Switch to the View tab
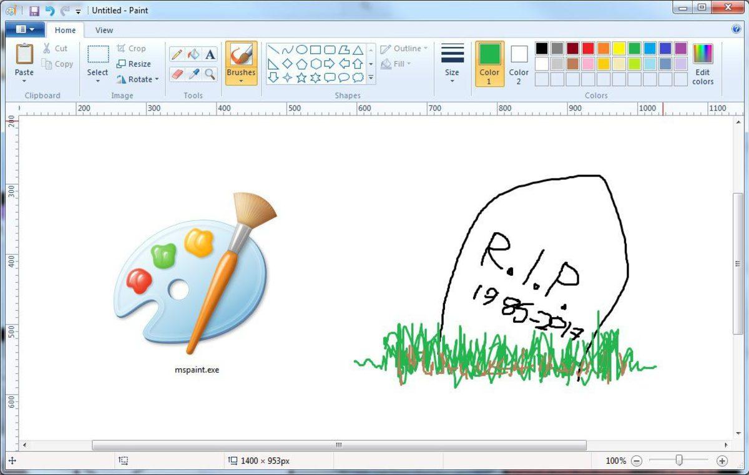Viewport: 749px width, 475px height. 104,29
